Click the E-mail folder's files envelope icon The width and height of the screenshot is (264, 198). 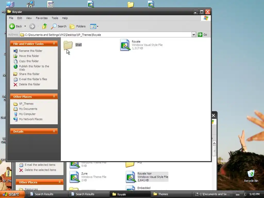pos(15,79)
